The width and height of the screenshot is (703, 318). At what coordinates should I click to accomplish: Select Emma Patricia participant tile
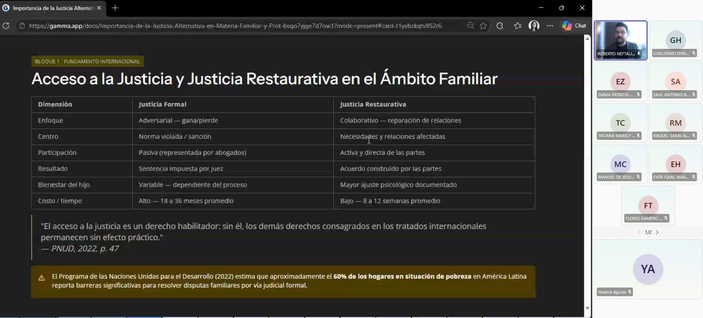click(x=620, y=82)
